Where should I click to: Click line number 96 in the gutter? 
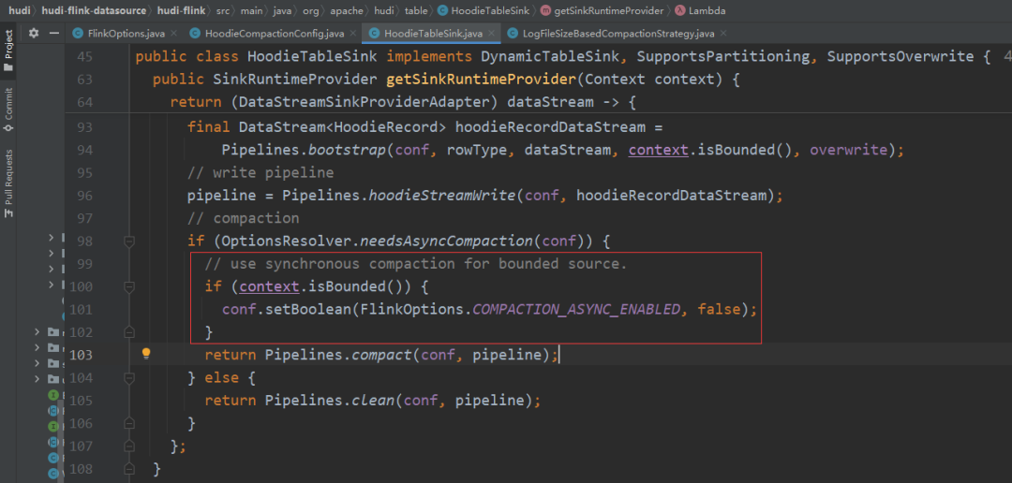click(84, 196)
